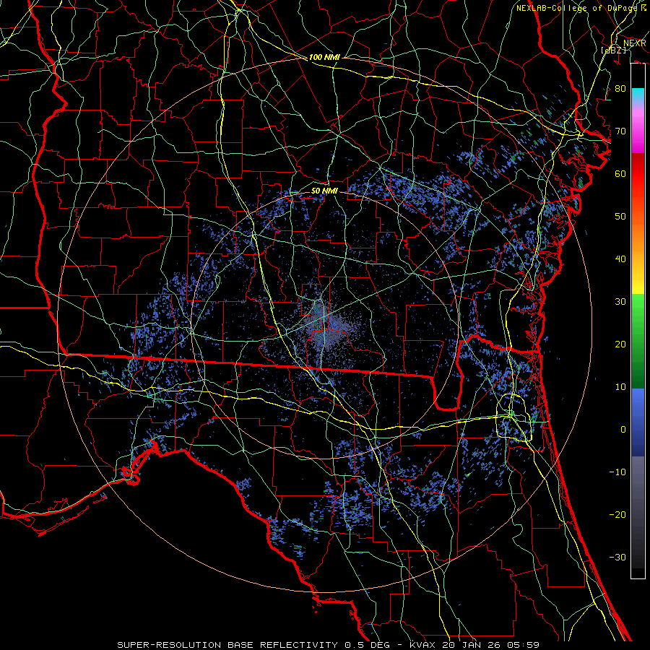Click the 50 NMI range ring label

tap(324, 191)
